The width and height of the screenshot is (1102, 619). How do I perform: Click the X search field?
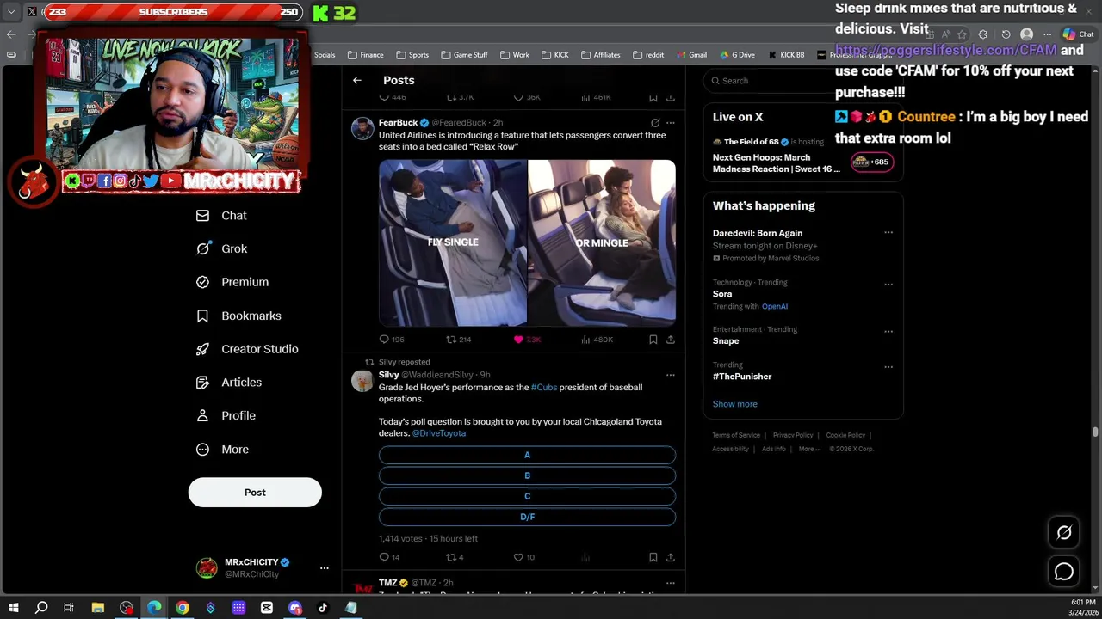point(769,81)
